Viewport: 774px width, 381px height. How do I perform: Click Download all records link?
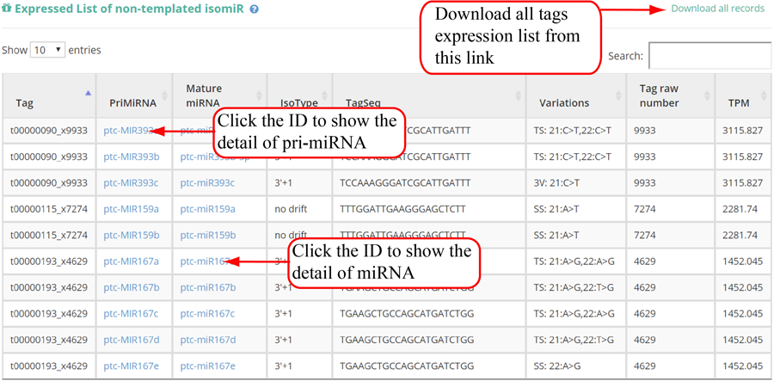717,9
